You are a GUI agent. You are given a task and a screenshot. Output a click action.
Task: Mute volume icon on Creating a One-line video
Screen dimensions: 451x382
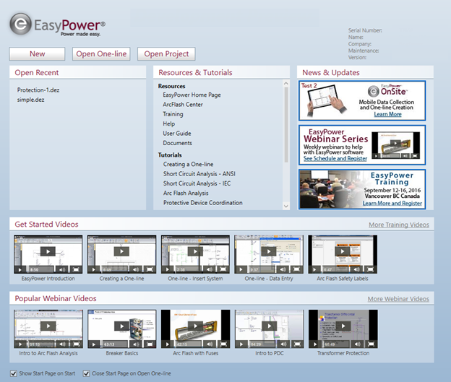[136, 269]
